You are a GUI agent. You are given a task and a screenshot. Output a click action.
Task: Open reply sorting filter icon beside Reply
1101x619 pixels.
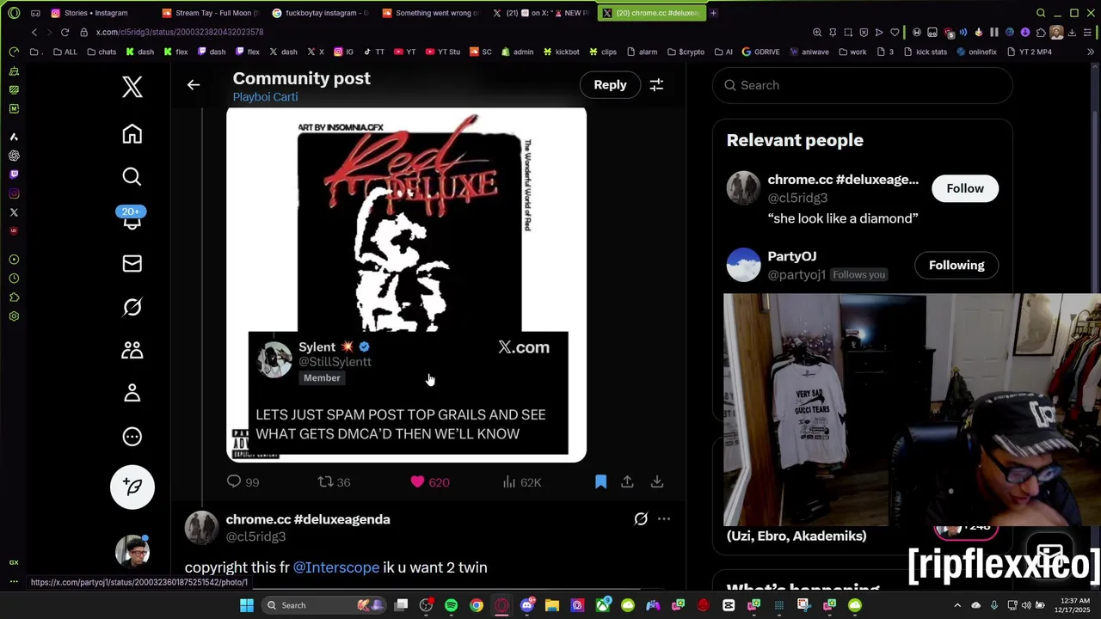coord(656,85)
